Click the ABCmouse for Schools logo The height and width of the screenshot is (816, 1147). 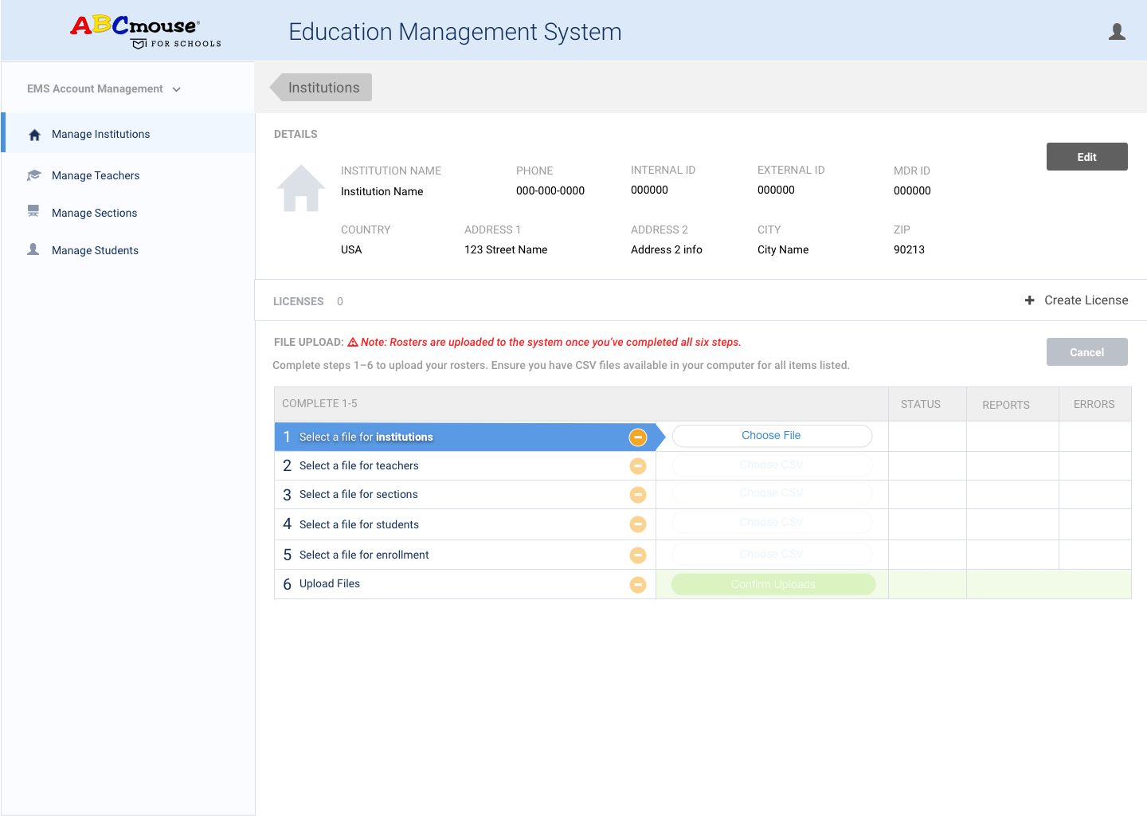pos(146,32)
